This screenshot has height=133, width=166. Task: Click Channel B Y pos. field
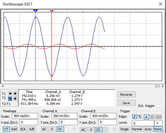[107, 122]
